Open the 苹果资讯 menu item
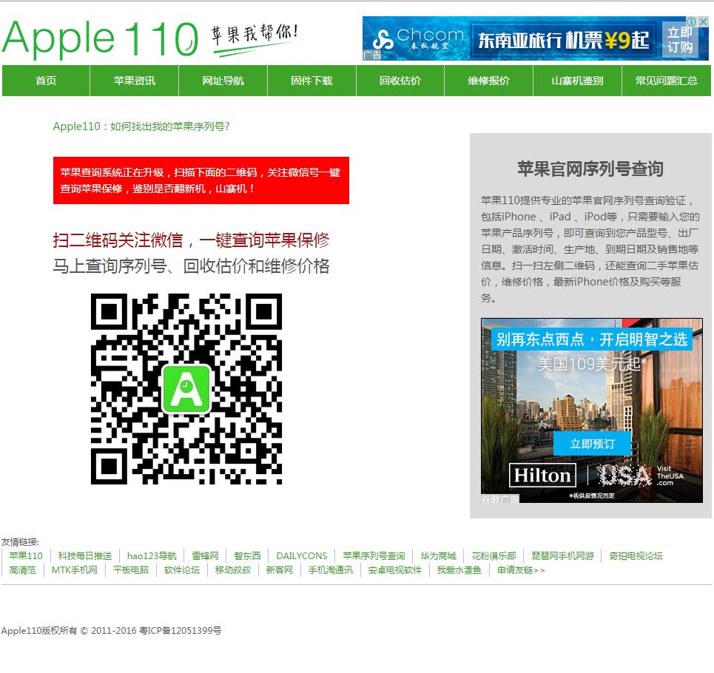The image size is (714, 673). (135, 81)
